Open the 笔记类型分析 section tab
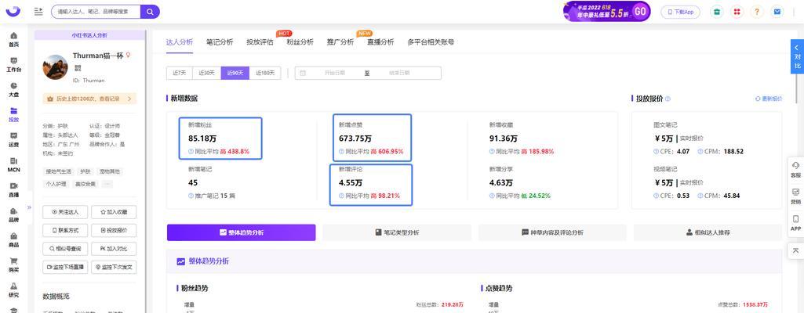 pos(397,232)
